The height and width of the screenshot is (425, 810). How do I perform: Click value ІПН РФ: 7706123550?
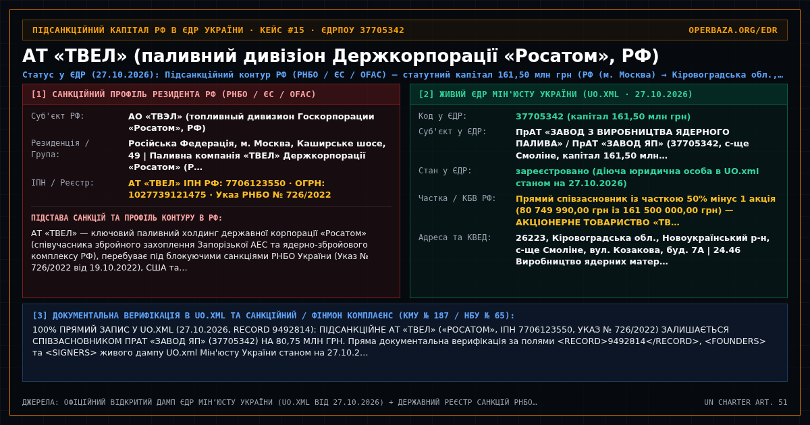pos(230,189)
